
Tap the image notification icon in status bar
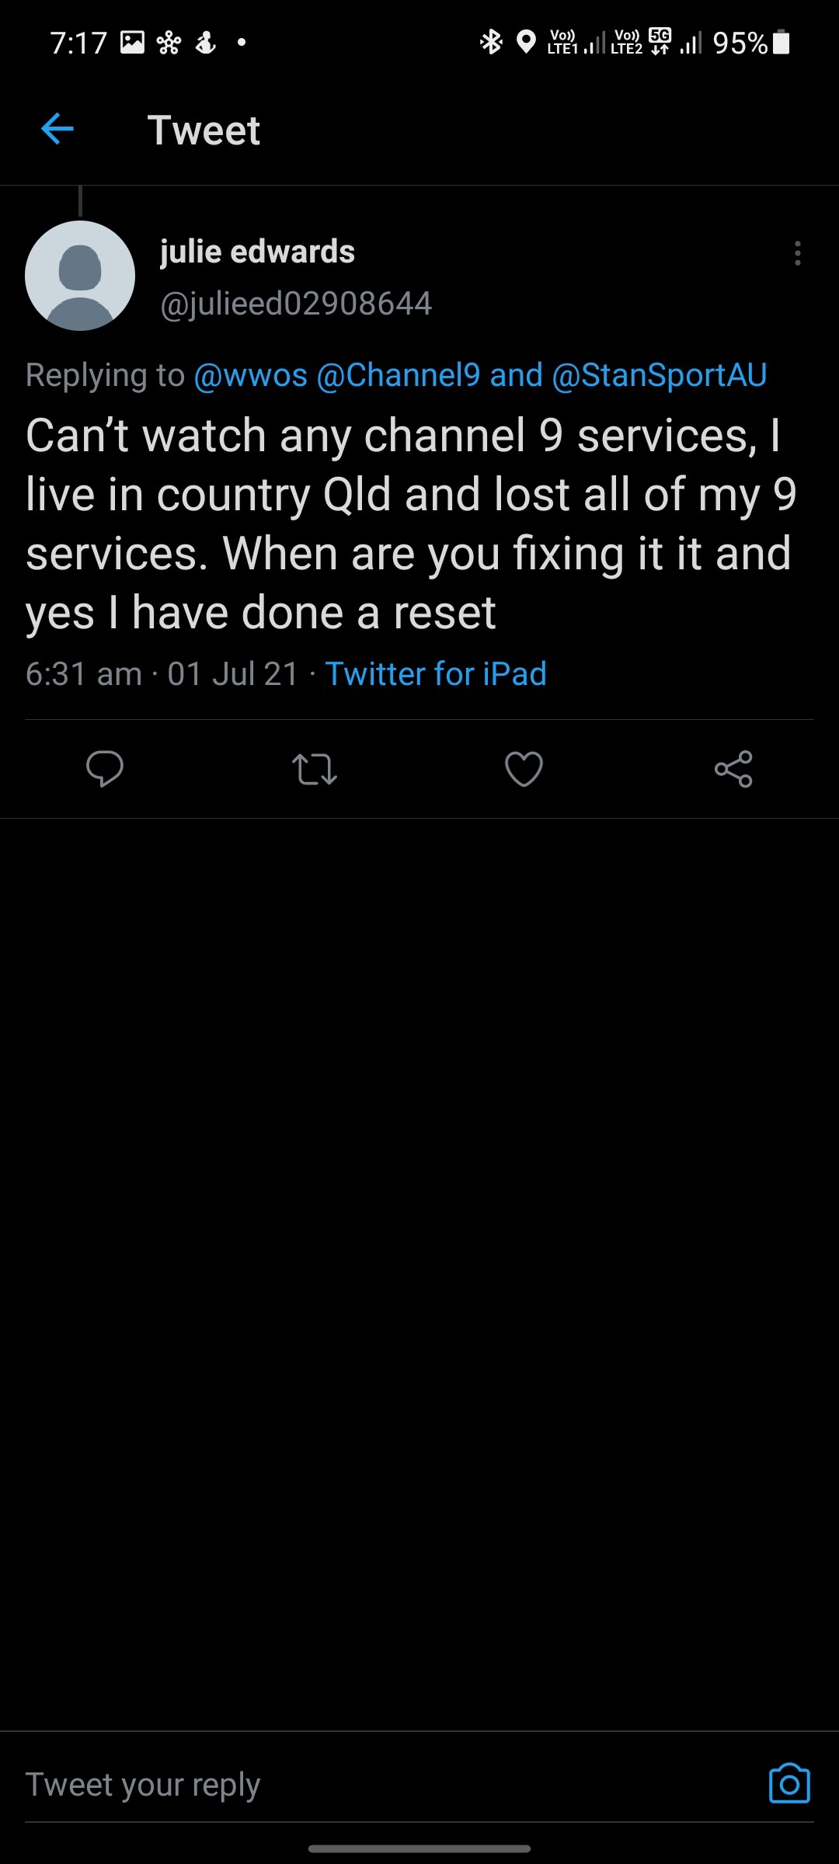[132, 42]
